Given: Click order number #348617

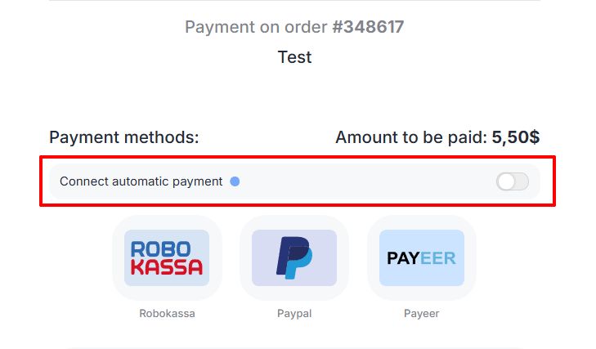Looking at the screenshot, I should coord(368,27).
